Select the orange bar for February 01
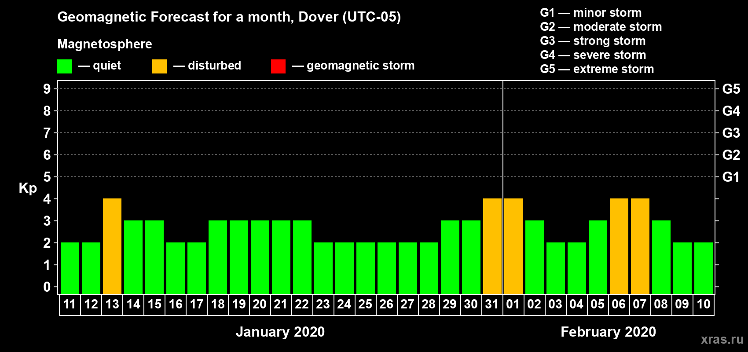Image resolution: width=748 pixels, height=352 pixels. [x=513, y=246]
